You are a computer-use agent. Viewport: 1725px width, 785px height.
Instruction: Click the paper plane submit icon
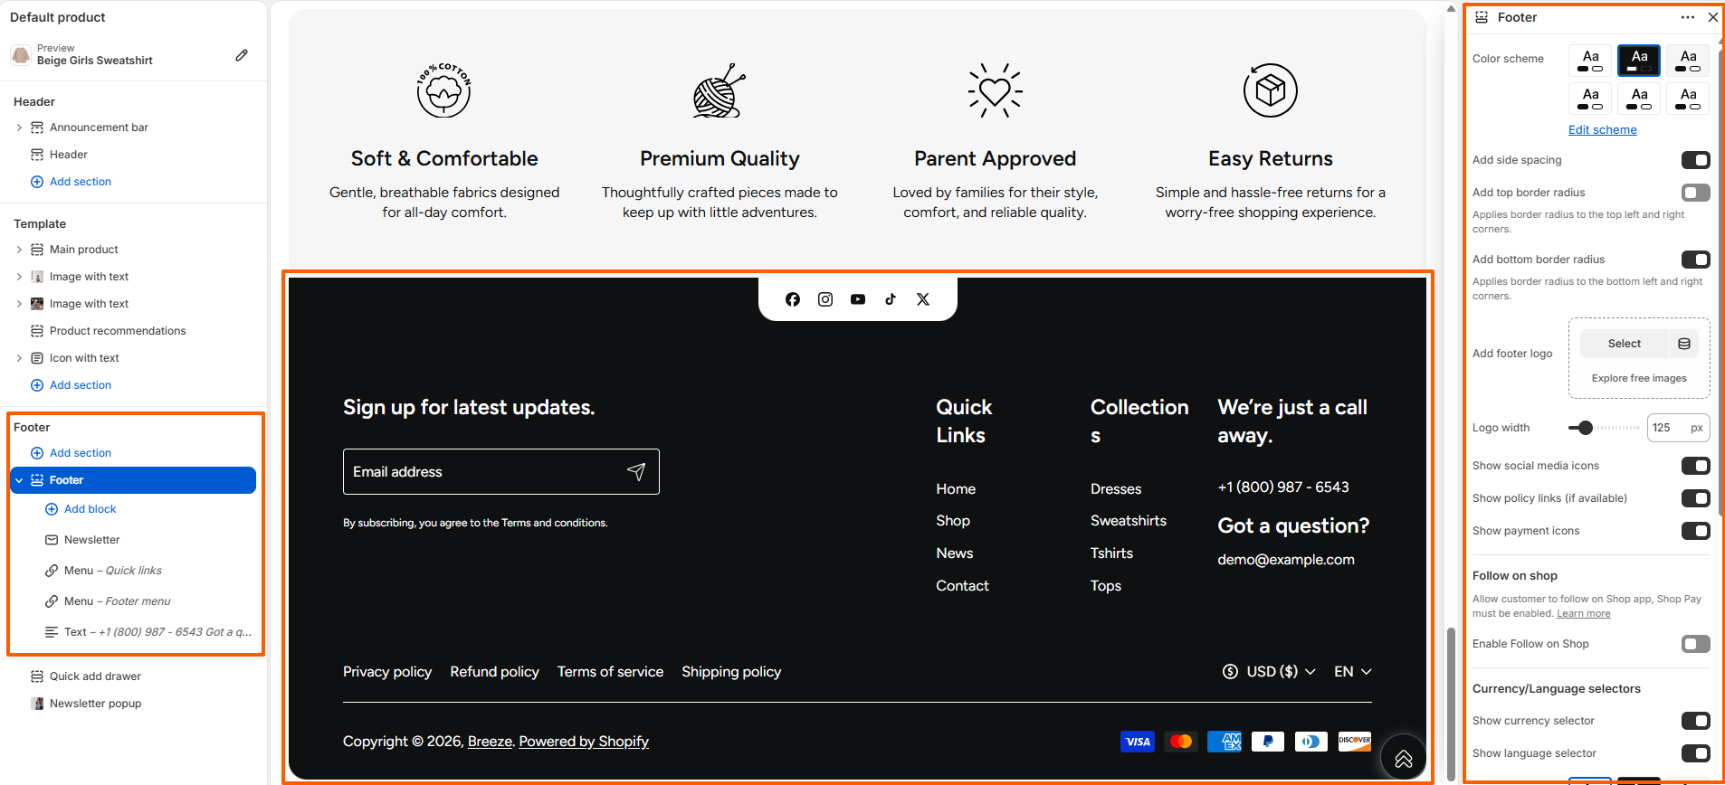tap(636, 471)
